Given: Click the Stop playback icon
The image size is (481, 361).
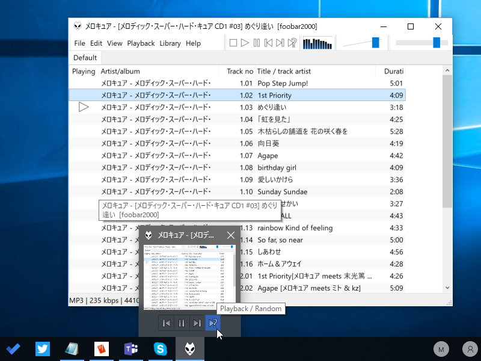Looking at the screenshot, I should tap(233, 43).
